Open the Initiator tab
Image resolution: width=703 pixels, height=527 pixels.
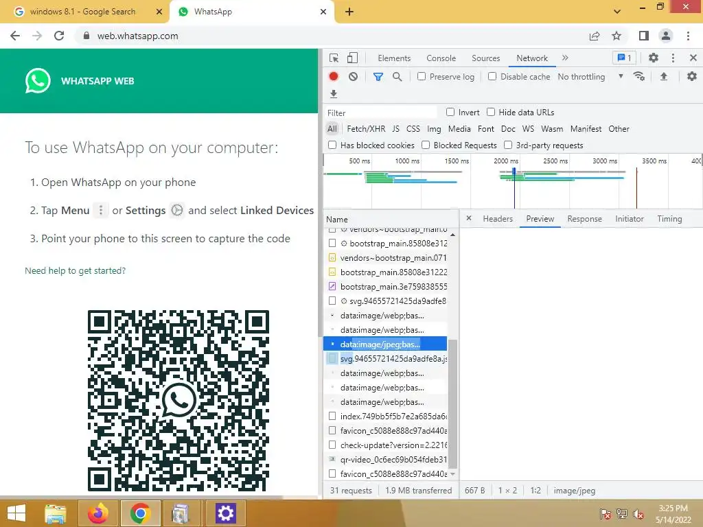629,219
